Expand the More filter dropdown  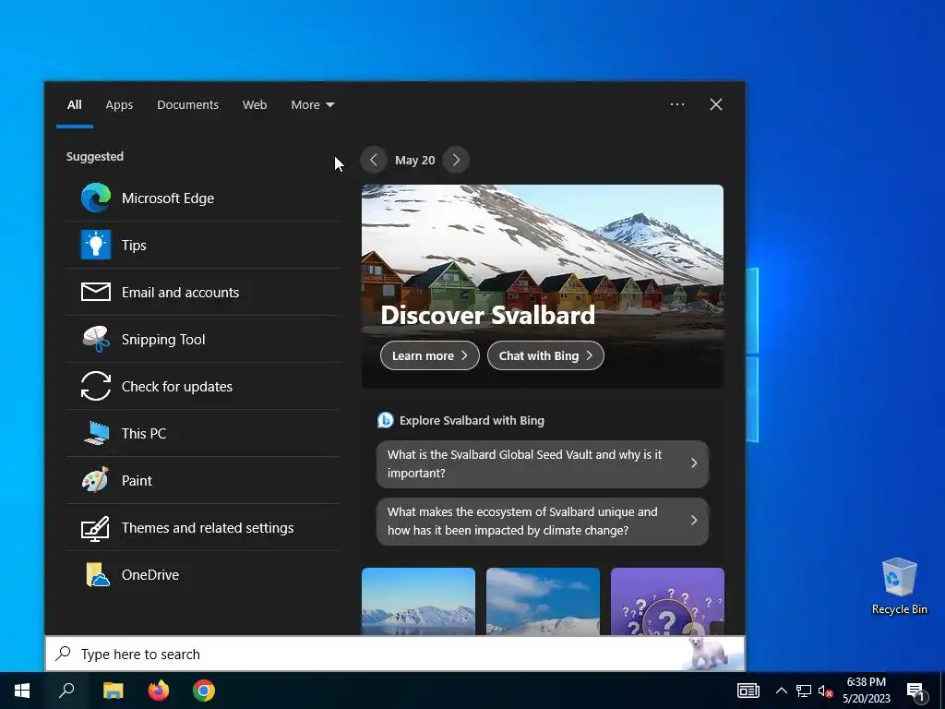point(312,104)
